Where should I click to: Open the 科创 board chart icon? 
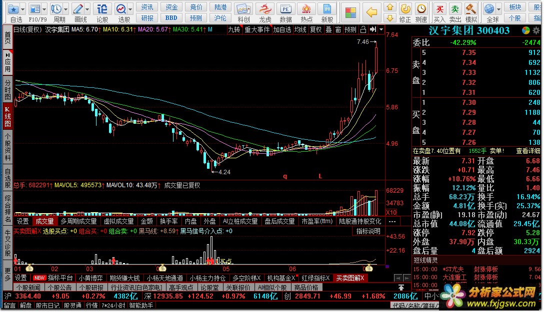(x=243, y=8)
